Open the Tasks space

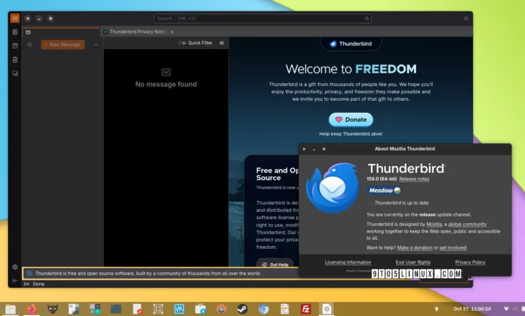(x=15, y=60)
